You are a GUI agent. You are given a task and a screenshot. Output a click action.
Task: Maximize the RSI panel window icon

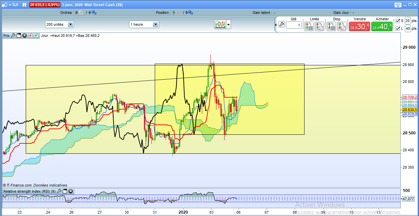(x=65, y=191)
